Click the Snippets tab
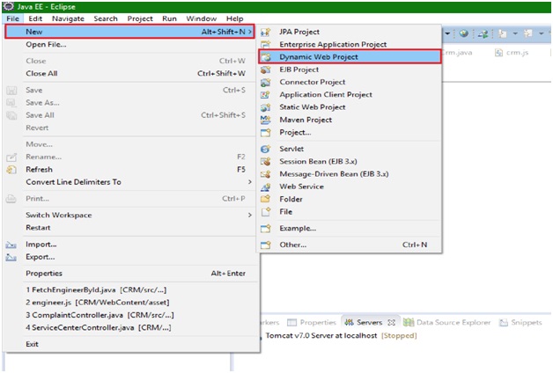This screenshot has width=553, height=373. pos(521,322)
